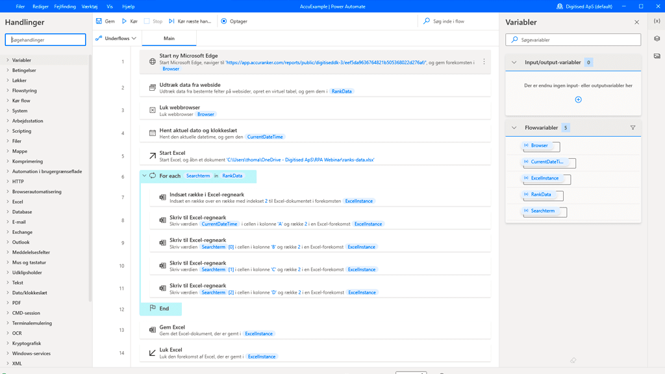
Task: Select the Luk webbrowser action icon
Action: tap(152, 110)
